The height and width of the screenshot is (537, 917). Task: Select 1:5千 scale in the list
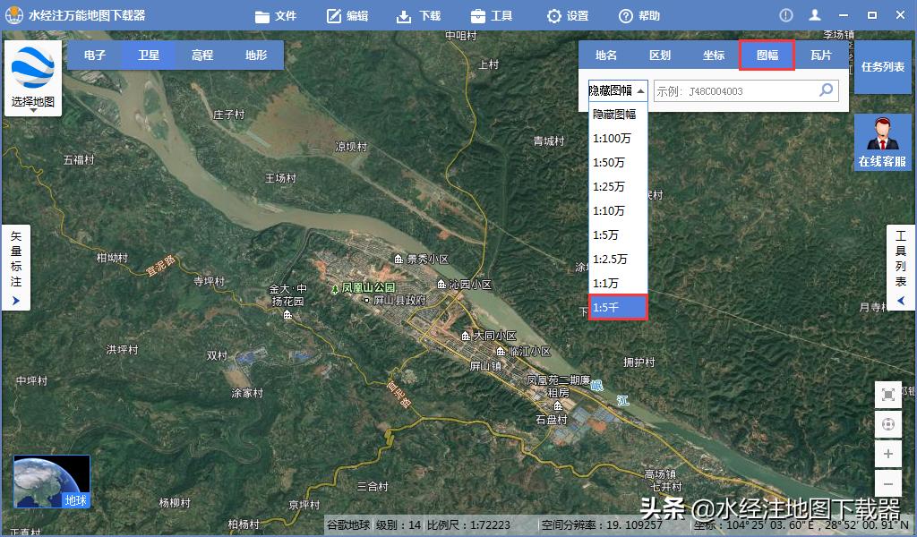coord(617,307)
